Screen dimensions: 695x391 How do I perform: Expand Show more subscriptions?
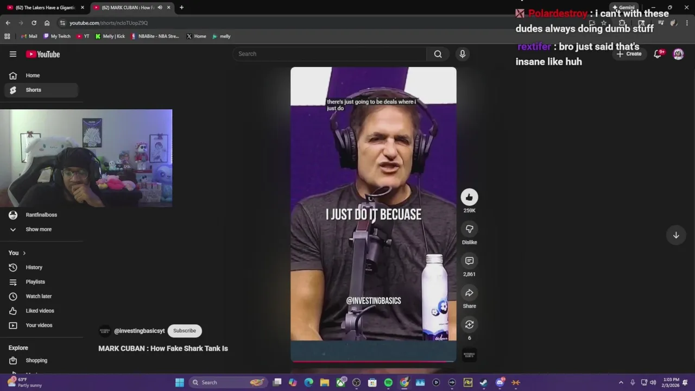[41, 229]
